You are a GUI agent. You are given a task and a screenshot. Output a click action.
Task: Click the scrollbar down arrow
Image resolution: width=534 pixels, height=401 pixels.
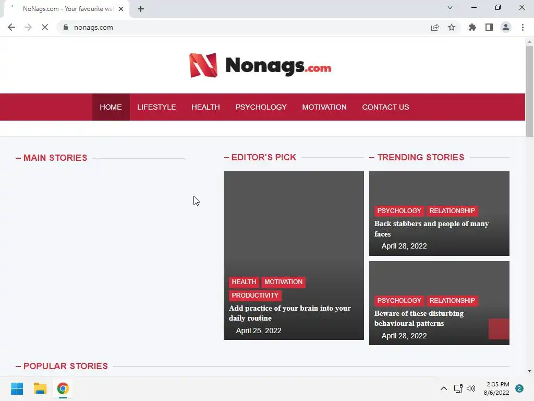pyautogui.click(x=529, y=371)
